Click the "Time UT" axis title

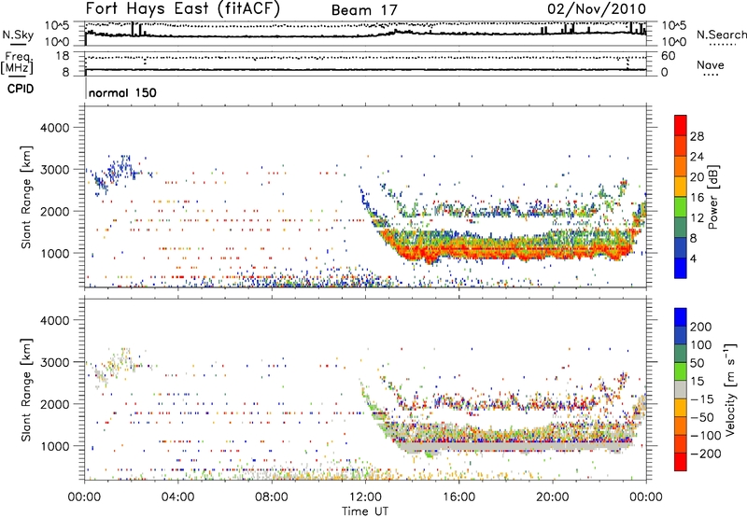click(x=365, y=510)
